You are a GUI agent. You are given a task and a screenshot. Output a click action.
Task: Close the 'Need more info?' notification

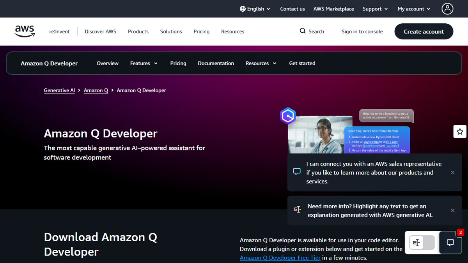pos(452,210)
